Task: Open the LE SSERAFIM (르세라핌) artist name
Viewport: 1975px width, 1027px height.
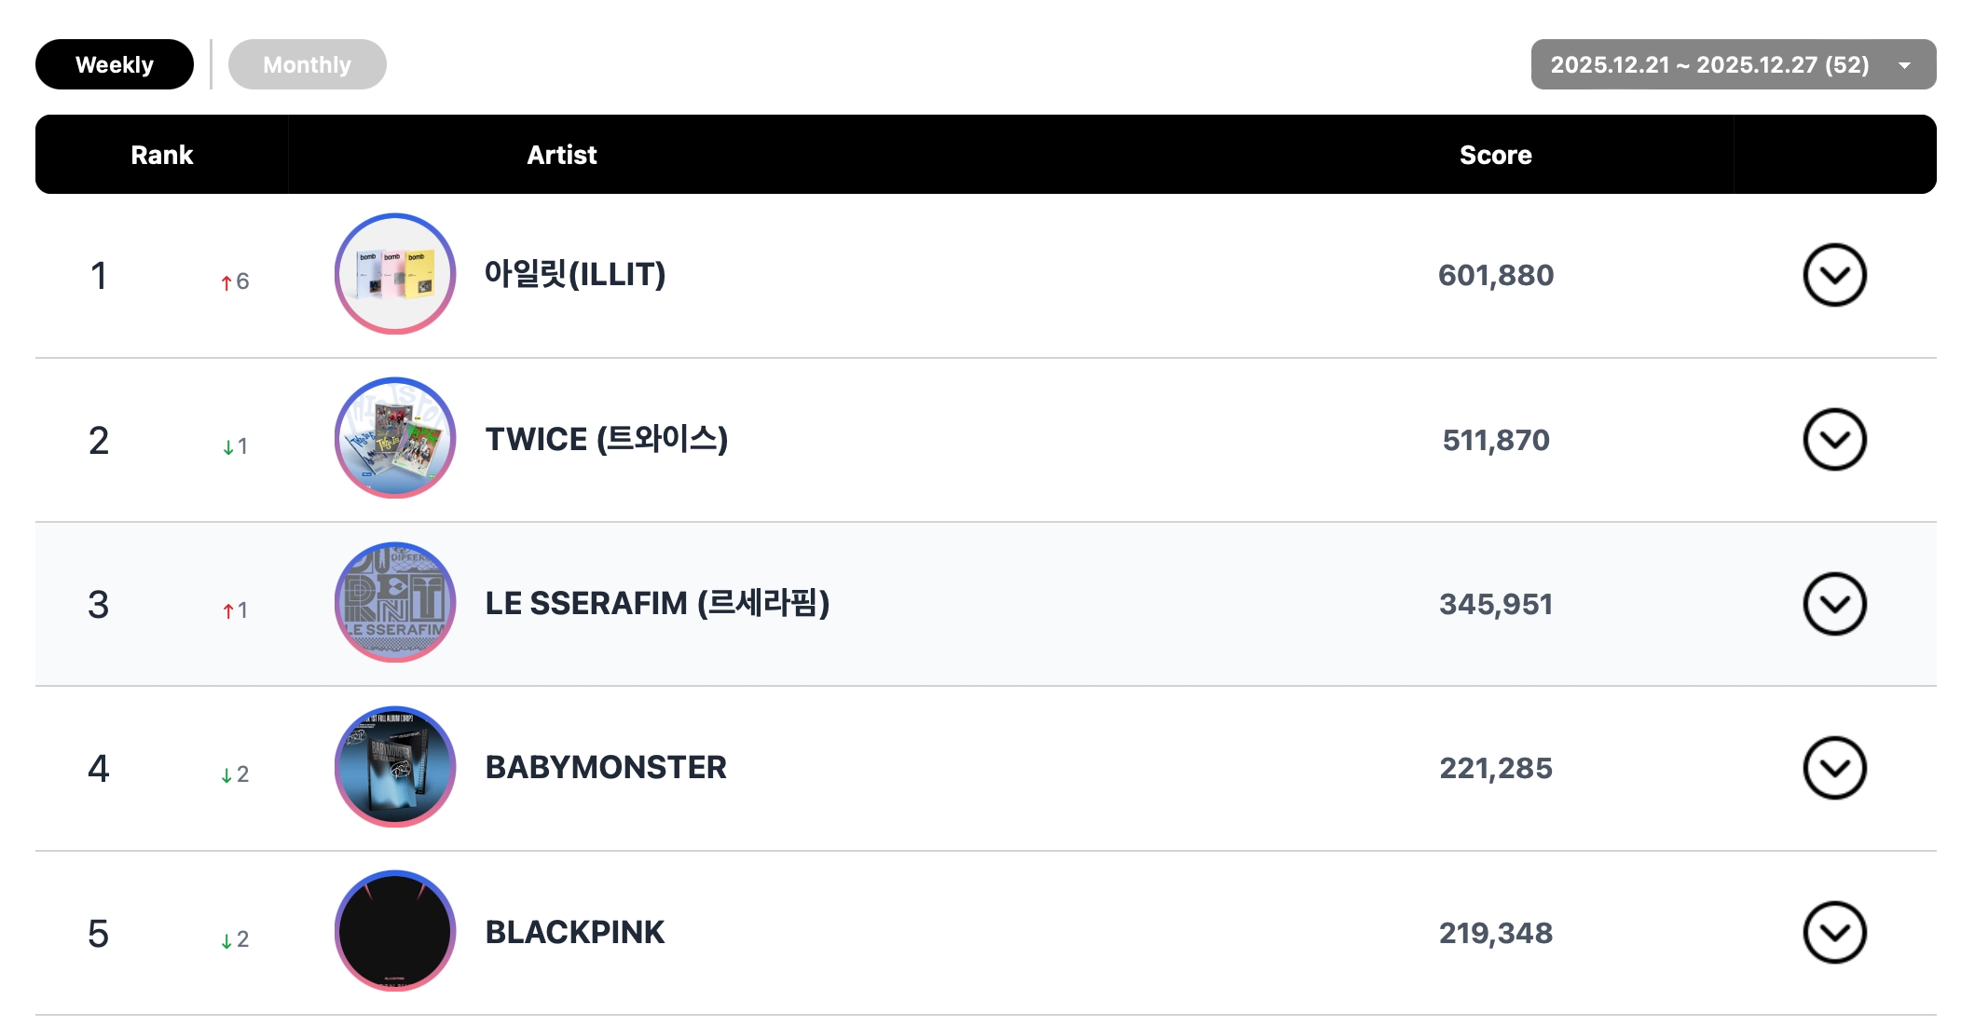Action: click(x=657, y=603)
